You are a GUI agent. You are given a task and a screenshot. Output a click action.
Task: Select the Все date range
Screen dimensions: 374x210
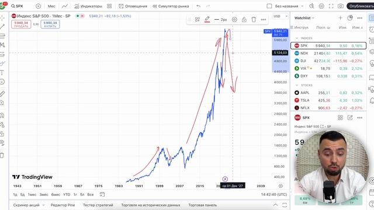91,194
